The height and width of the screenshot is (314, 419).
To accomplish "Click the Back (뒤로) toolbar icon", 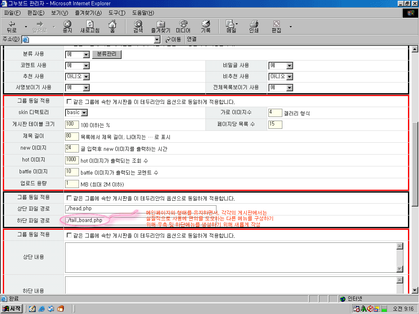I will click(12, 27).
